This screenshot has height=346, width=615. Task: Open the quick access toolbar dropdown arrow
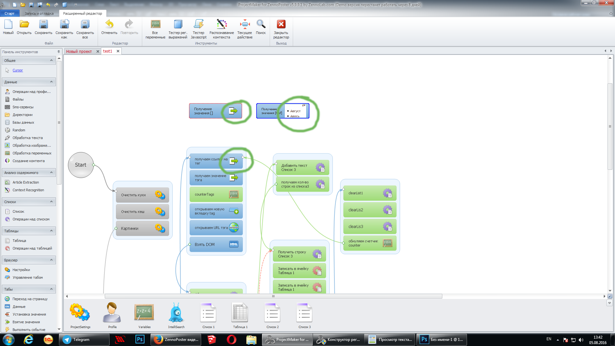pos(76,5)
